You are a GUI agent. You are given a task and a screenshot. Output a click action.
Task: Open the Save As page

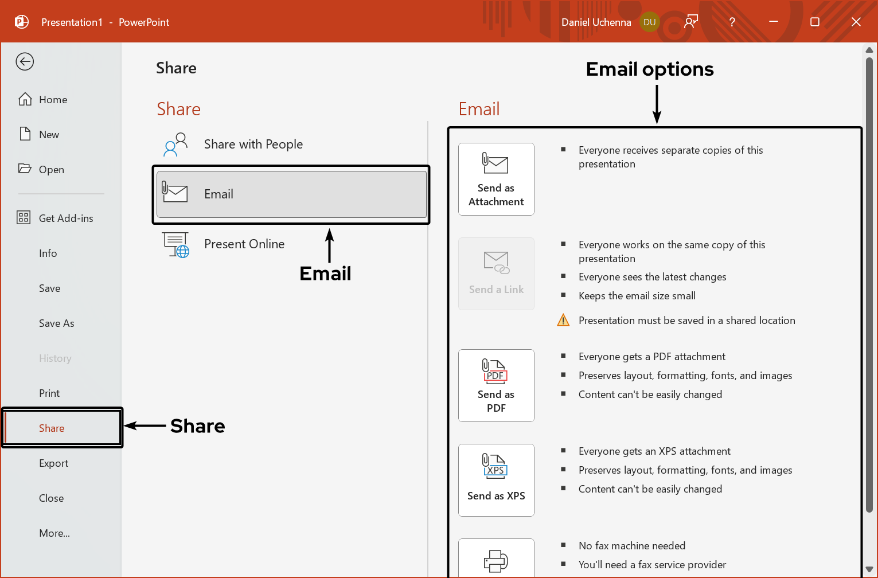(x=56, y=323)
